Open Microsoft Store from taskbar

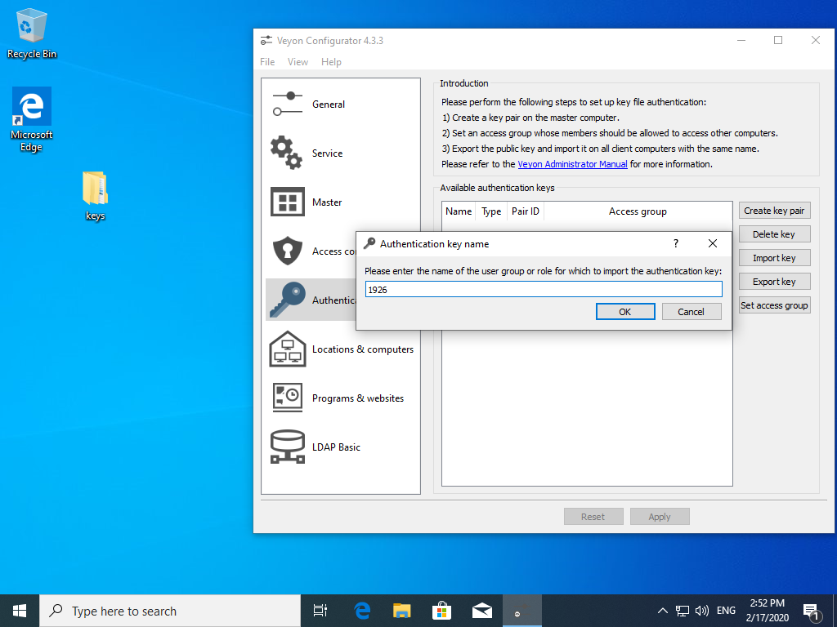pos(442,611)
